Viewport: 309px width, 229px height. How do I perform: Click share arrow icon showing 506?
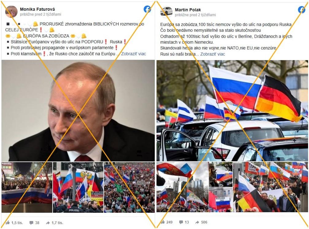pos(197,222)
